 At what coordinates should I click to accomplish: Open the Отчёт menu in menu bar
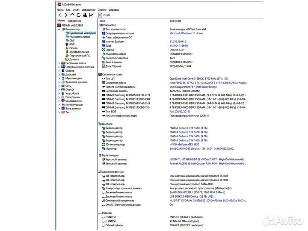click(76, 9)
